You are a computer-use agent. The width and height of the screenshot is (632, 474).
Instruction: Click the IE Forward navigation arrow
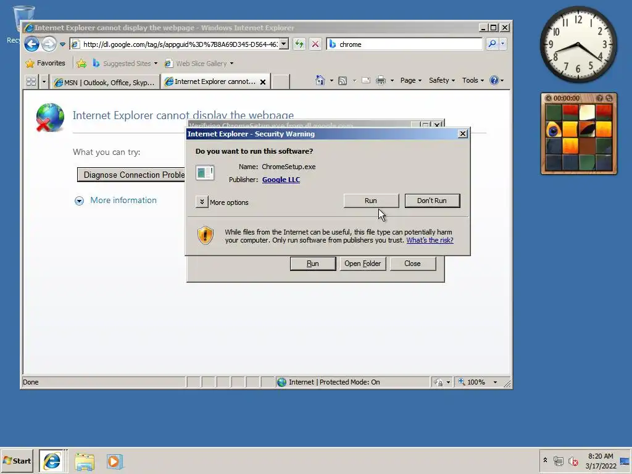pyautogui.click(x=49, y=44)
